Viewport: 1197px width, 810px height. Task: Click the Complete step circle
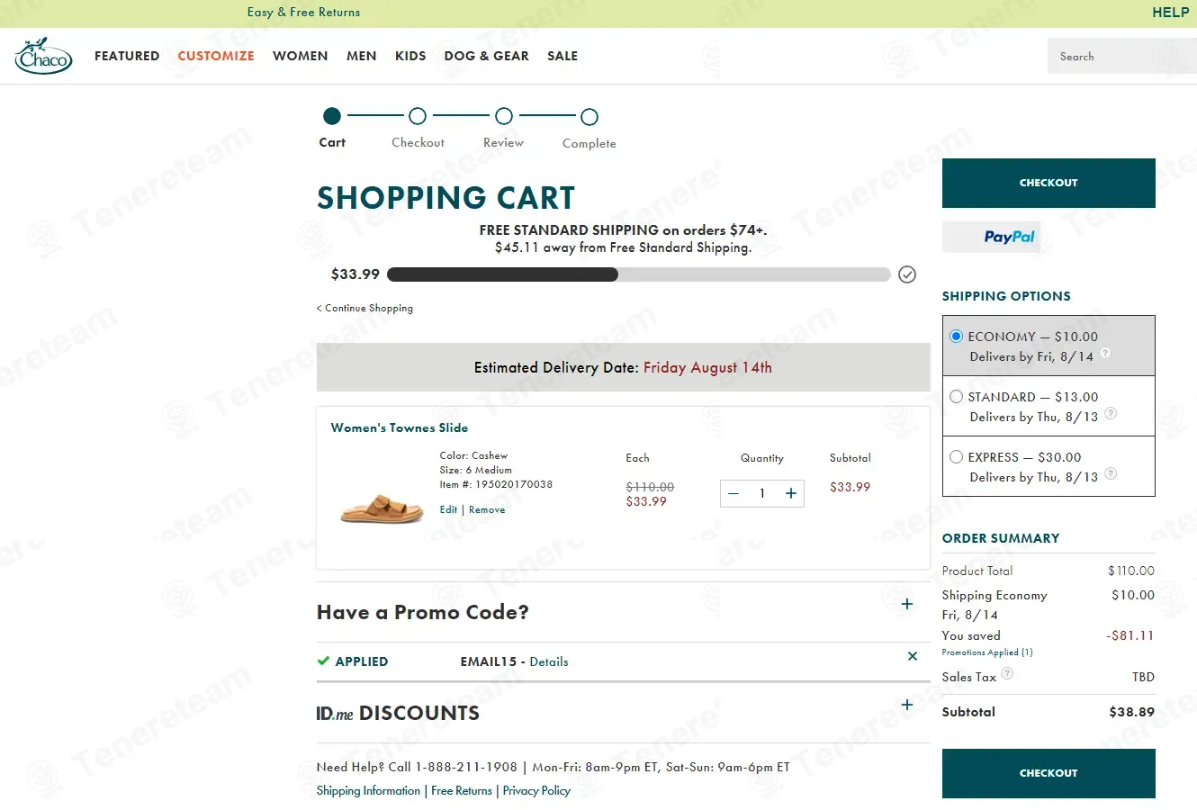click(589, 117)
